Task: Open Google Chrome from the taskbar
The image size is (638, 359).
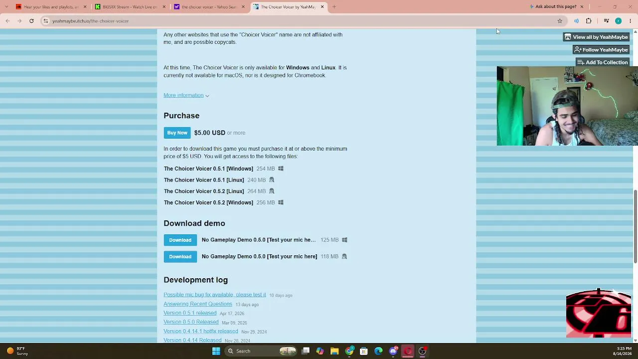Action: pyautogui.click(x=349, y=351)
